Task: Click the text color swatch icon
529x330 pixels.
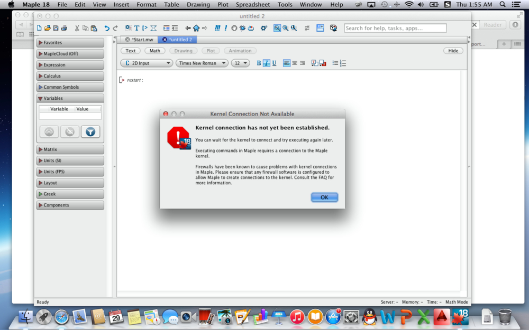Action: [x=314, y=63]
